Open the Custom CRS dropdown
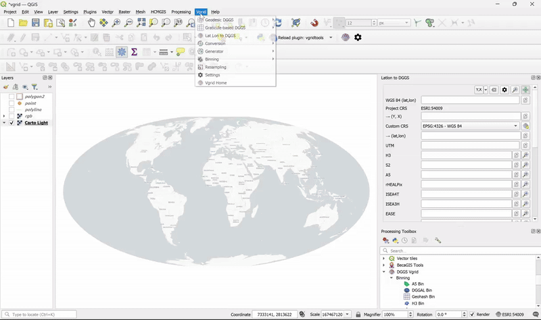This screenshot has width=541, height=320. tap(471, 126)
